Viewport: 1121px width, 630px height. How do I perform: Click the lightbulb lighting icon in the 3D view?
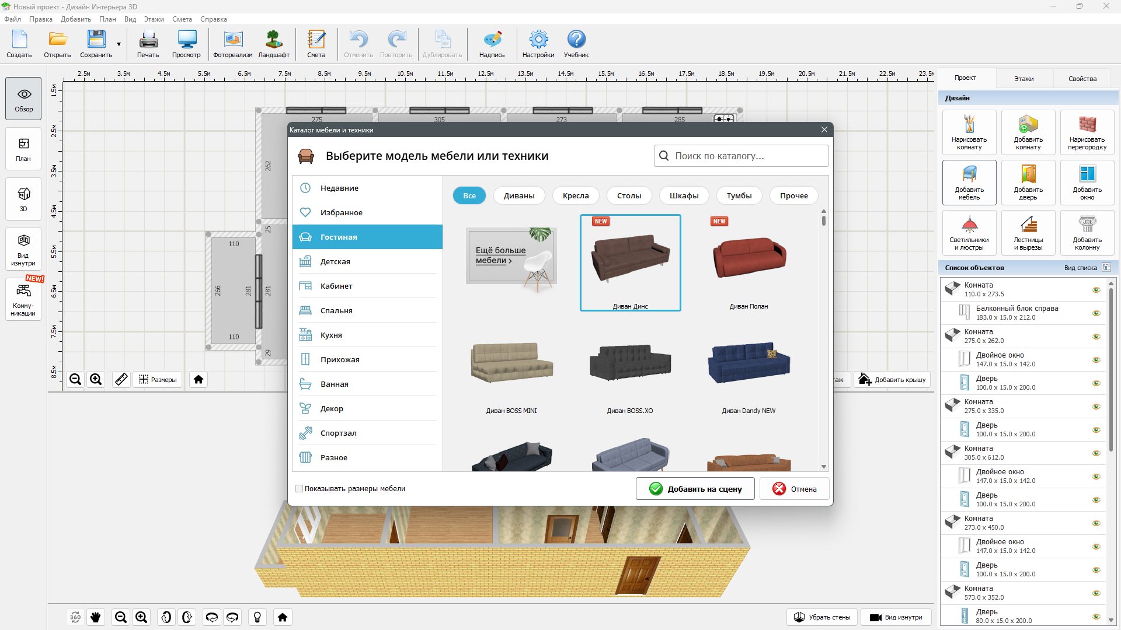257,617
